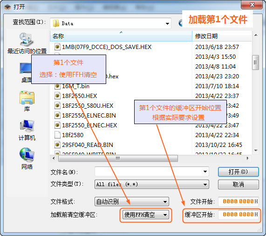
Task: Click the horizontal scrollbar thumb in file list
Action: point(118,159)
